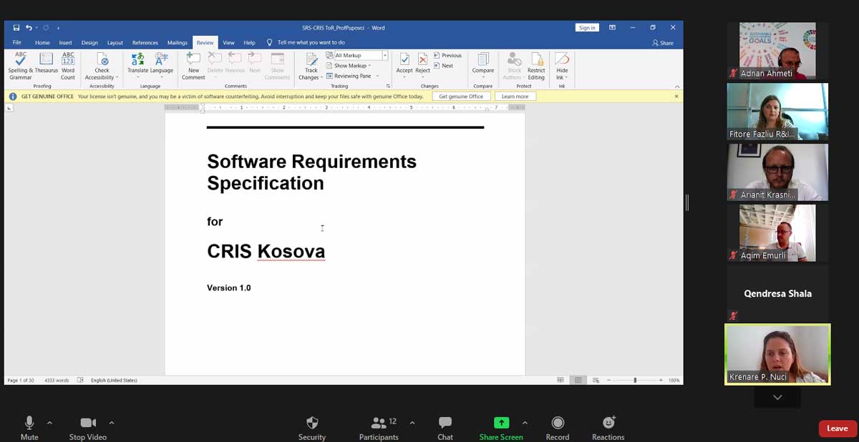Reject the current tracked change
Image resolution: width=859 pixels, height=442 pixels.
422,61
